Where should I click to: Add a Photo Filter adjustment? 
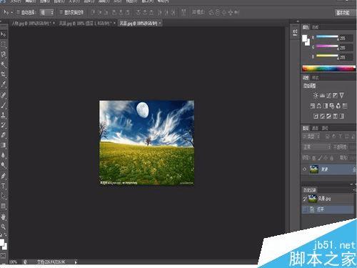point(332,106)
